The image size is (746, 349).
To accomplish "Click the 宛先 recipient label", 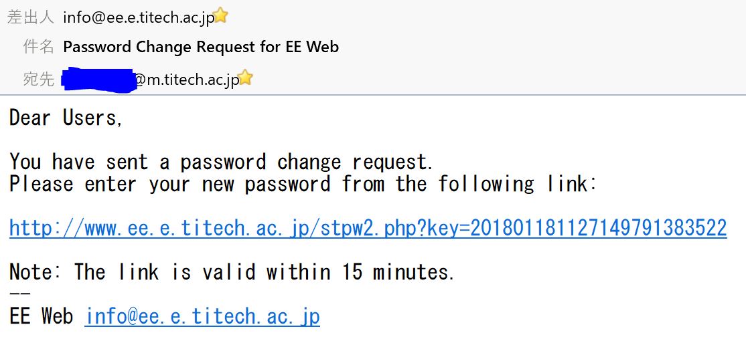I will click(x=38, y=80).
